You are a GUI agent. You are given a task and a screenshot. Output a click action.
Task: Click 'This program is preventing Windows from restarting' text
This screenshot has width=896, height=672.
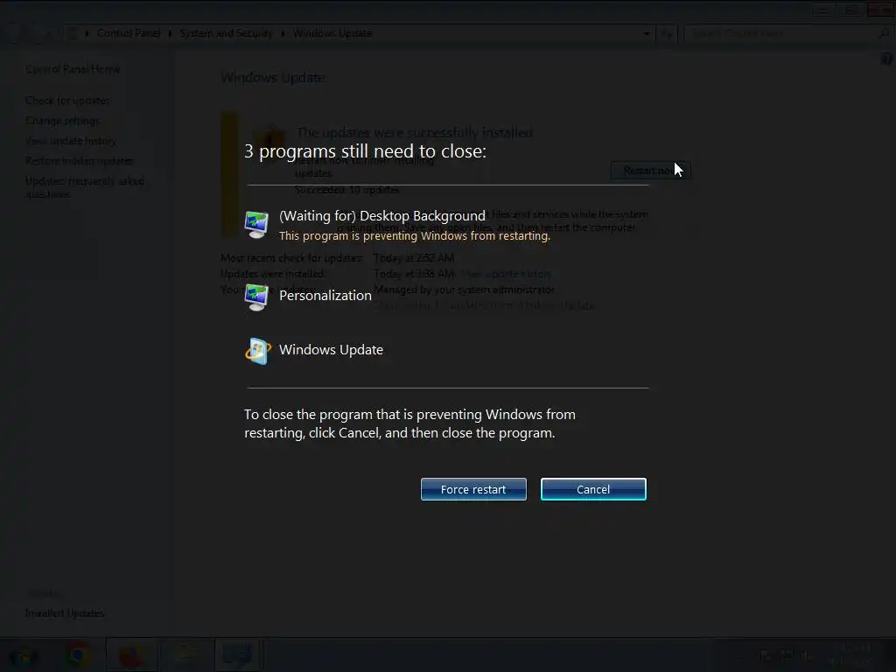click(x=415, y=236)
